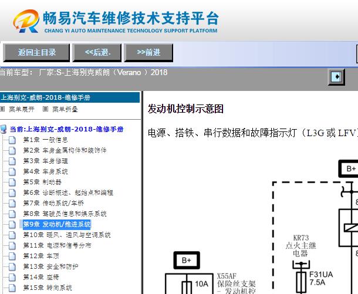Click the page icon beside 第3章
This screenshot has height=294, width=358.
tap(12, 161)
